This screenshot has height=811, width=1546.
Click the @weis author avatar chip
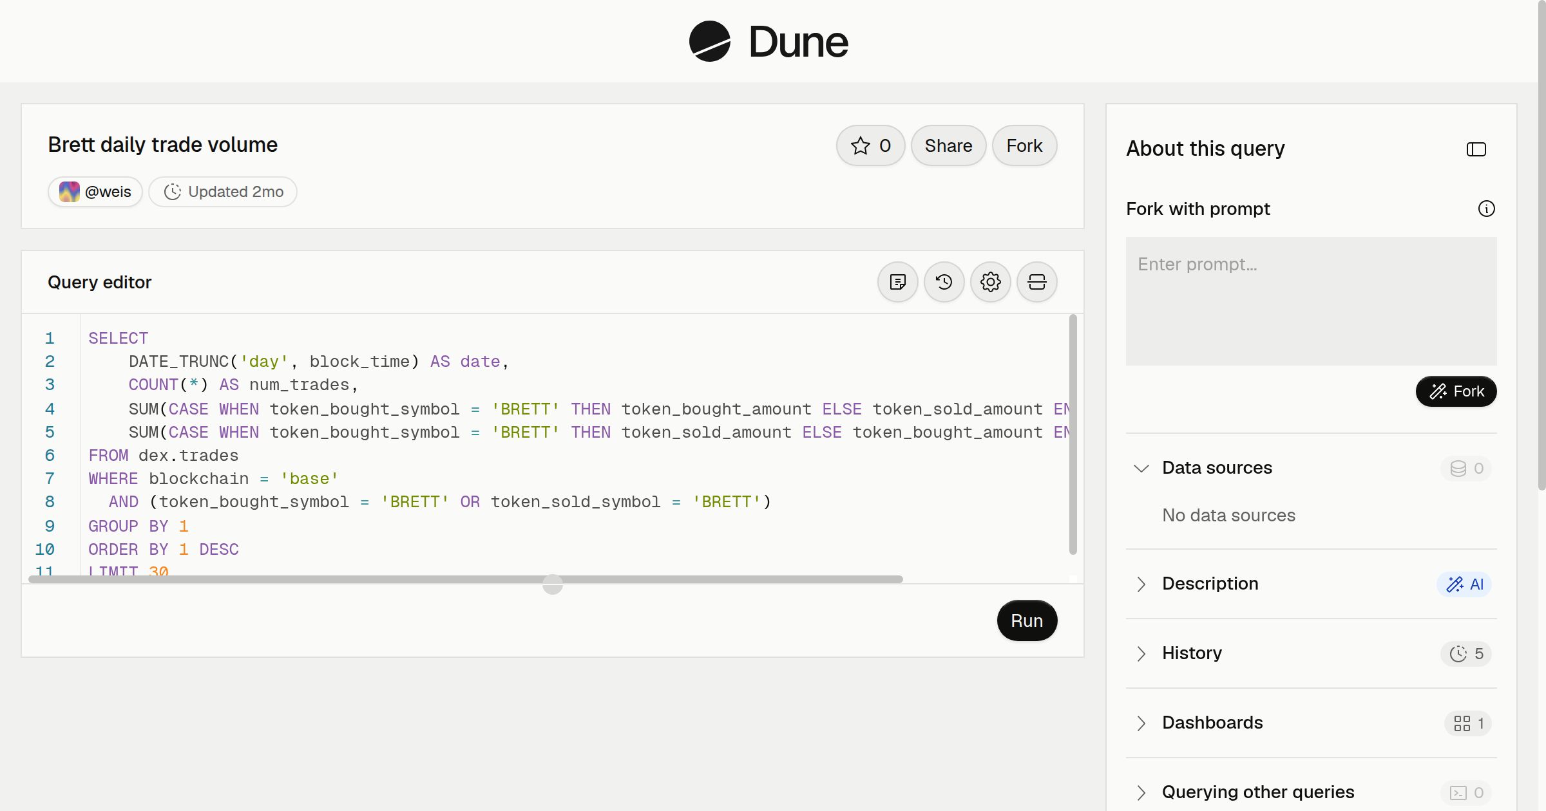click(95, 192)
